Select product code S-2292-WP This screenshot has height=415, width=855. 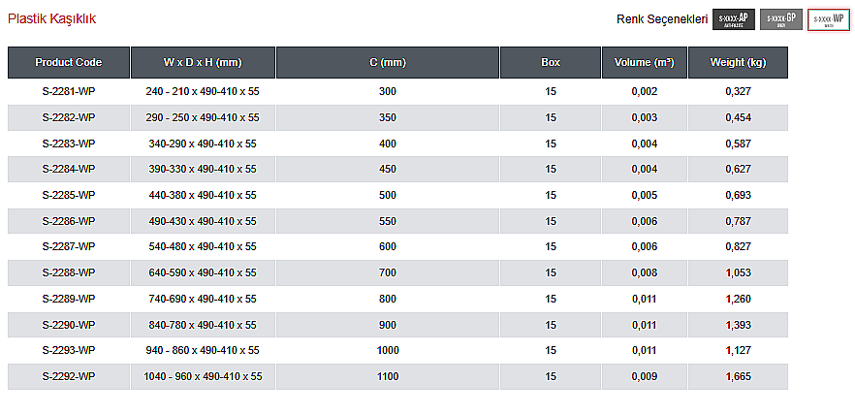[x=69, y=376]
